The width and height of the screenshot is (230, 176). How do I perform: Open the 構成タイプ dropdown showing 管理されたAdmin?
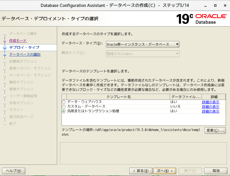coord(143,54)
